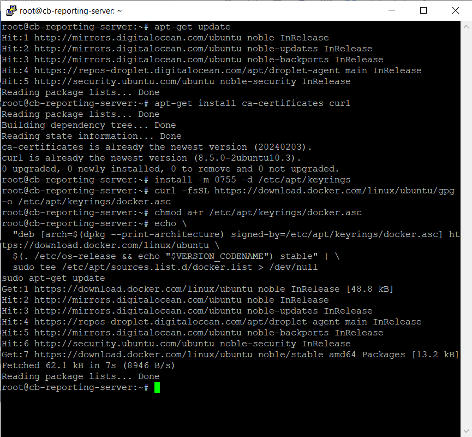Screen dimensions: 472x437
Task: Click the final 'Reading package lists... Done' line
Action: point(81,376)
